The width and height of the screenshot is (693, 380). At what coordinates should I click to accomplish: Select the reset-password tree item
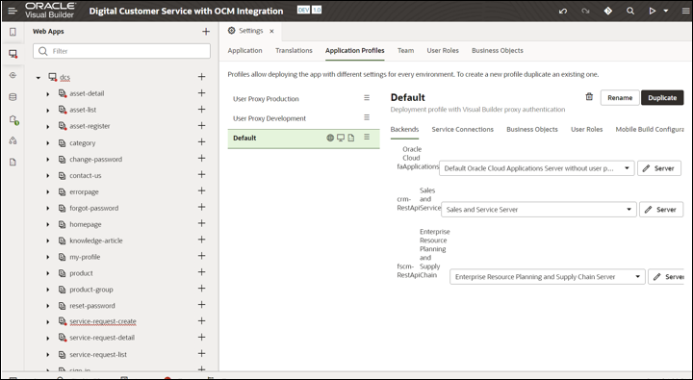coord(92,306)
